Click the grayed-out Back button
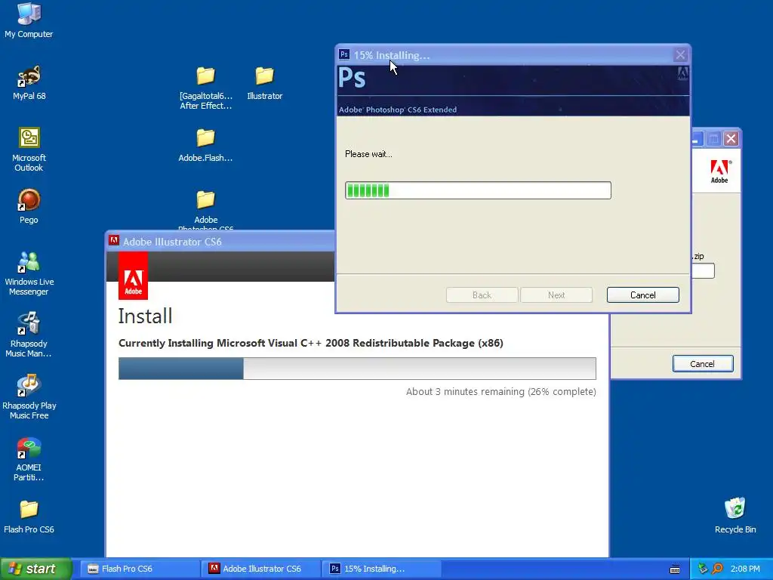 [482, 295]
